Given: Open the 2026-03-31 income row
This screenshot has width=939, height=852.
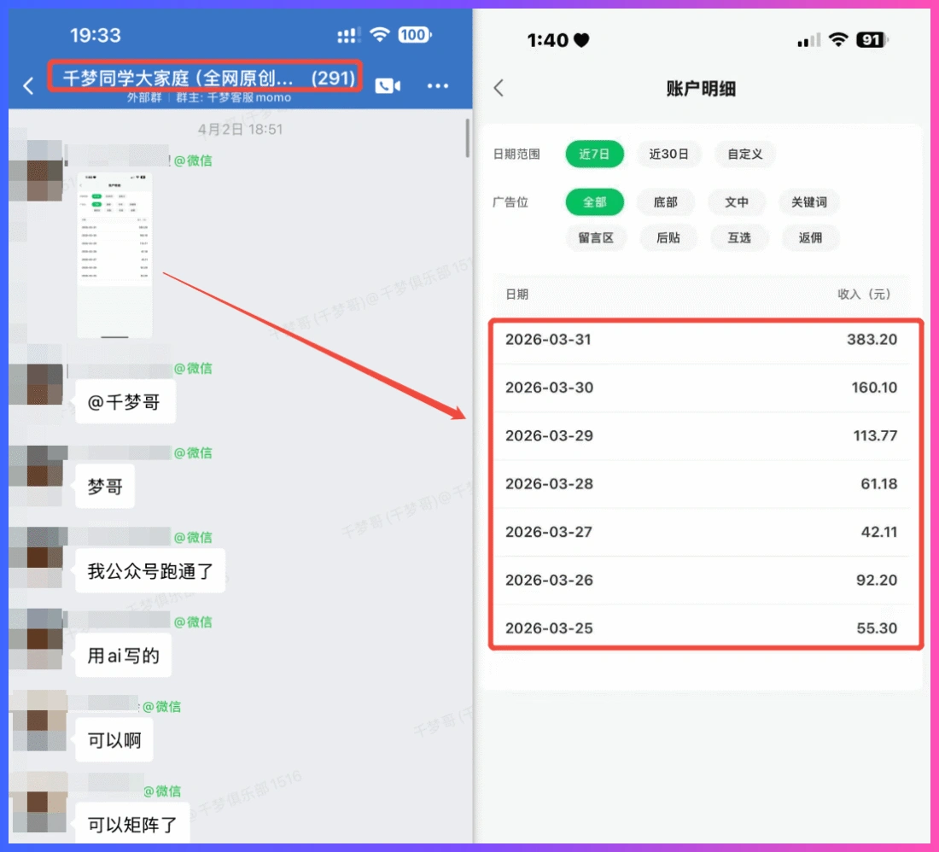Looking at the screenshot, I should coord(701,340).
